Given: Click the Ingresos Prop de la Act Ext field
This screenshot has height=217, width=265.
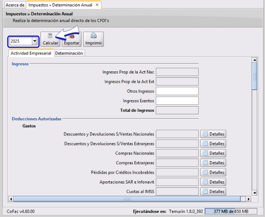Looking at the screenshot, I should pos(177,82).
